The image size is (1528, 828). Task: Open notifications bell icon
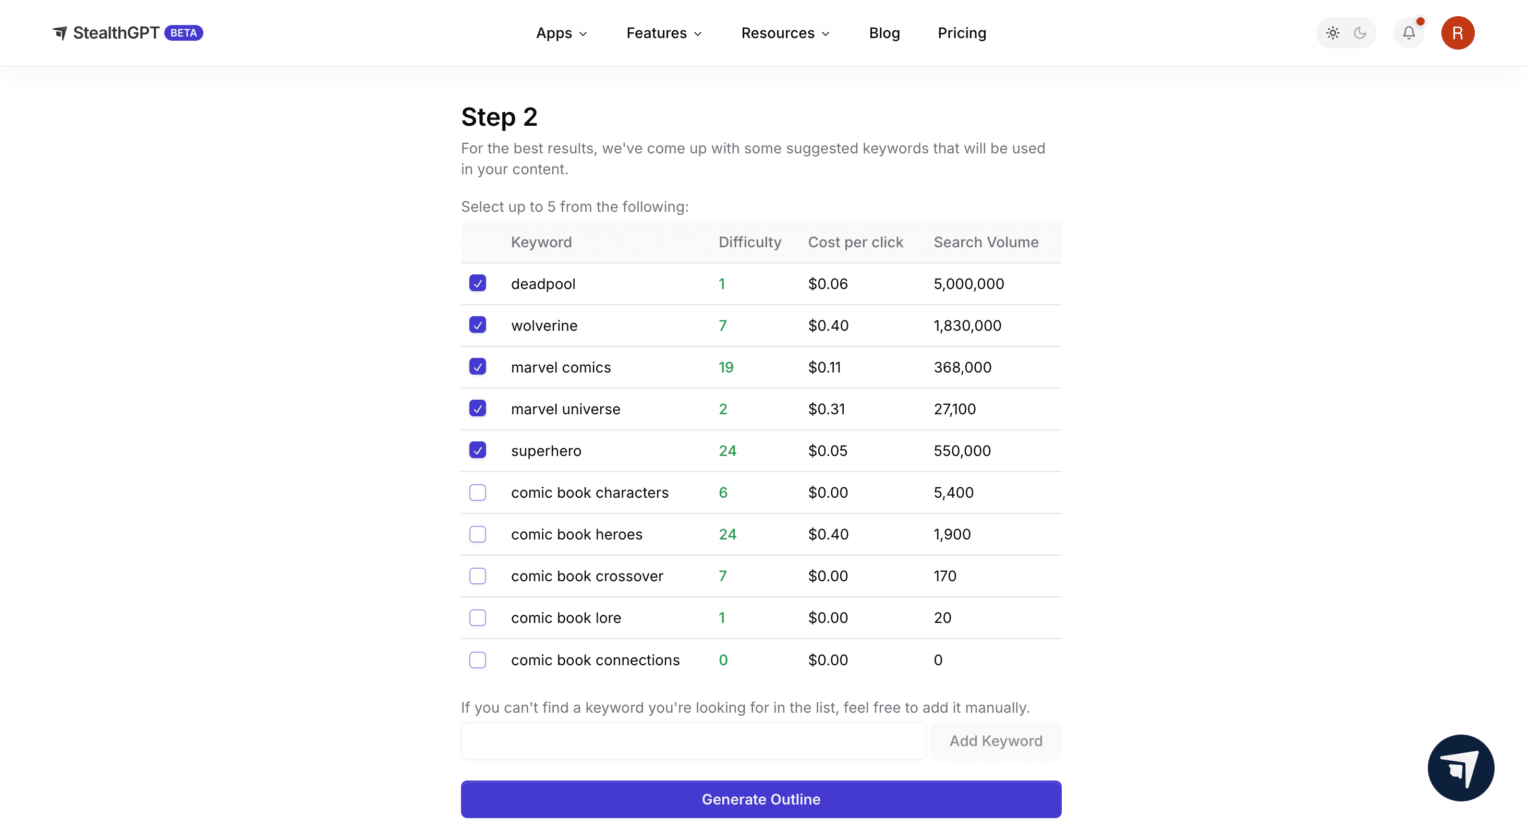[x=1408, y=33]
